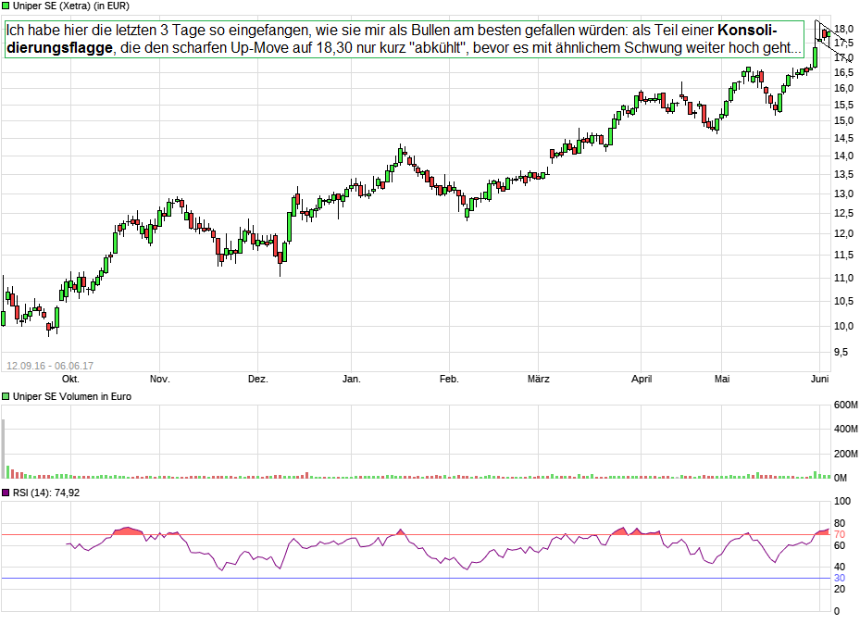The width and height of the screenshot is (860, 624).
Task: Click the 400M volume axis label
Action: click(x=845, y=430)
